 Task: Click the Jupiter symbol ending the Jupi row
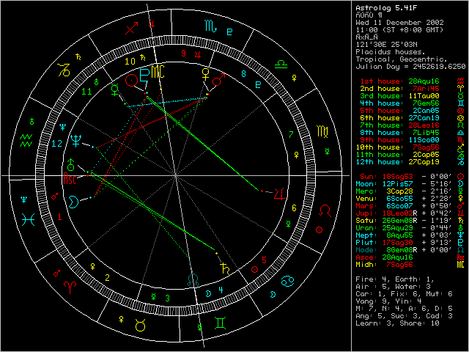(461, 213)
